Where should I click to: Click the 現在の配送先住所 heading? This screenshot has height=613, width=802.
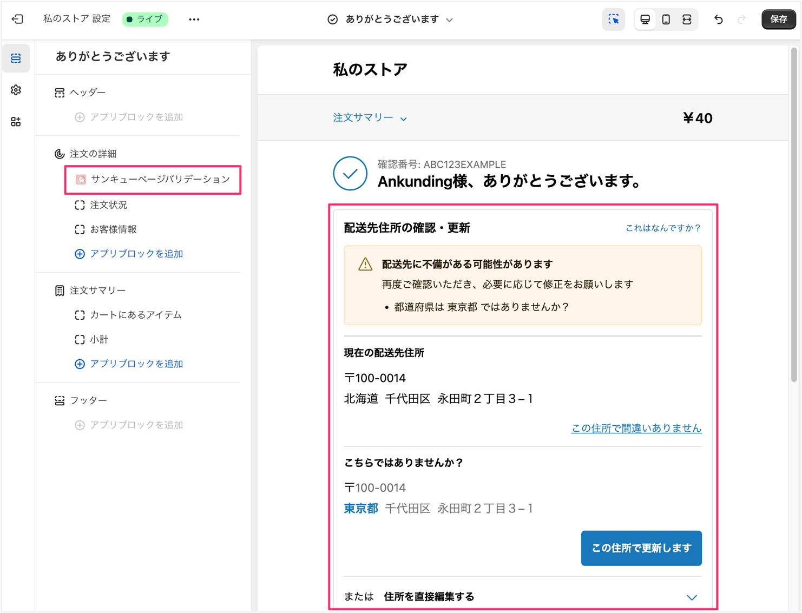(384, 353)
